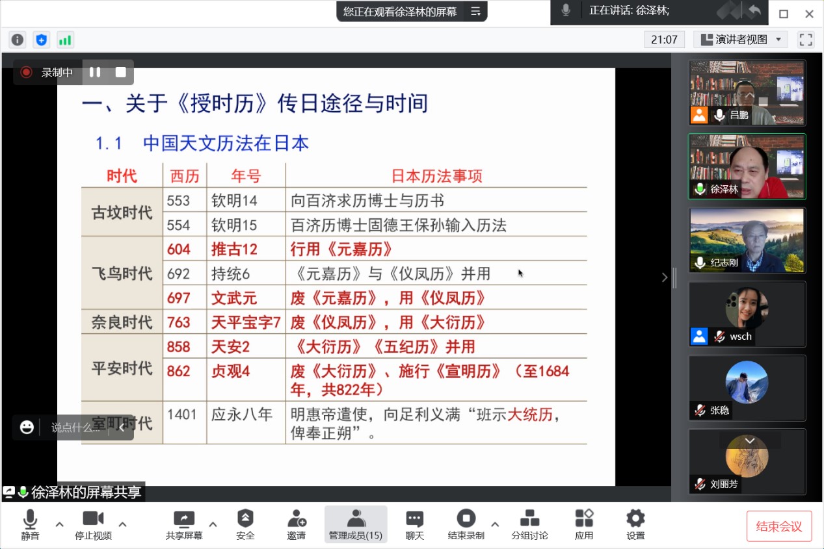Viewport: 824px width, 549px height.
Task: Open the 聊天 chat panel
Action: pyautogui.click(x=414, y=525)
